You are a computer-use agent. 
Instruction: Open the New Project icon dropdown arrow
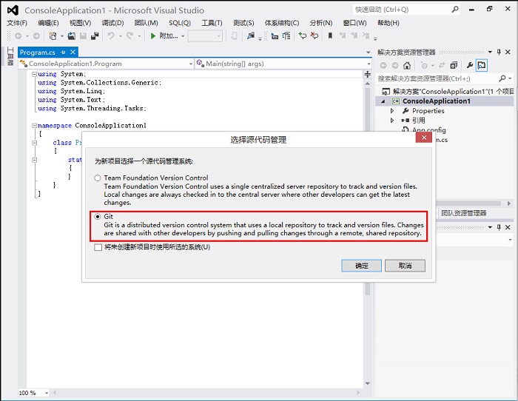click(x=61, y=36)
